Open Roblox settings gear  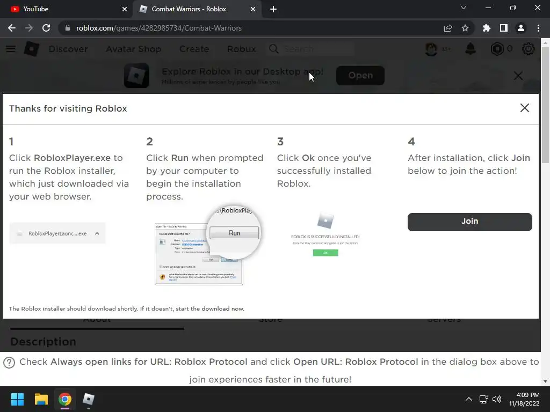[529, 49]
